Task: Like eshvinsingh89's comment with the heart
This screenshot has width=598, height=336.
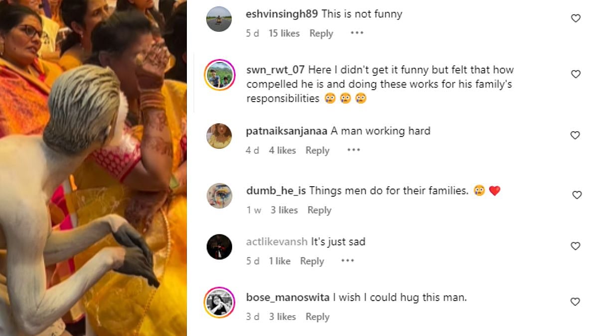Action: [576, 18]
